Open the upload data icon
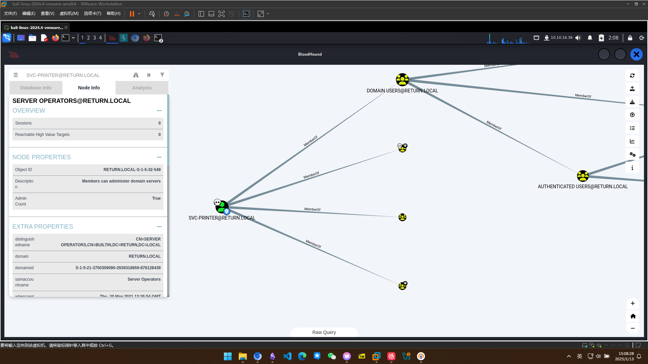This screenshot has height=364, width=648. pyautogui.click(x=632, y=89)
